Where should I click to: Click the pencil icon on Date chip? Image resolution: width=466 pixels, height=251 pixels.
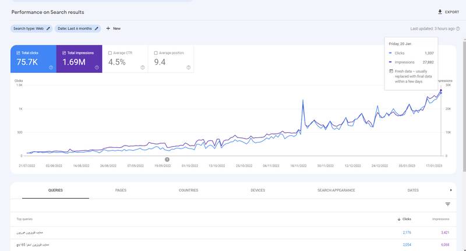(97, 29)
